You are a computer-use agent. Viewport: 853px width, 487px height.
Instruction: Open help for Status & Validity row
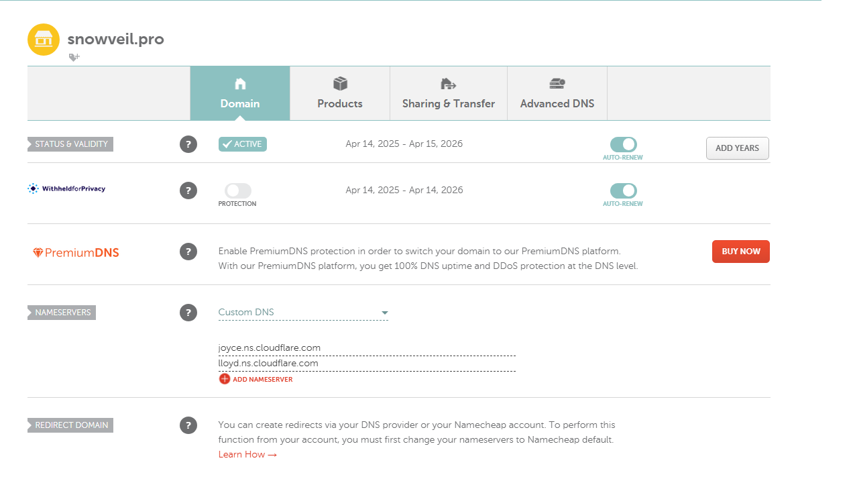click(x=188, y=144)
